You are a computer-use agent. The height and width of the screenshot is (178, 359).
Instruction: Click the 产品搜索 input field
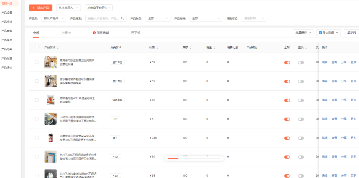click(x=106, y=18)
